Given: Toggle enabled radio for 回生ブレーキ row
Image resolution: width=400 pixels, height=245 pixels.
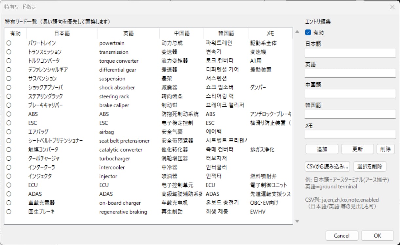Looking at the screenshot, I should [x=9, y=211].
